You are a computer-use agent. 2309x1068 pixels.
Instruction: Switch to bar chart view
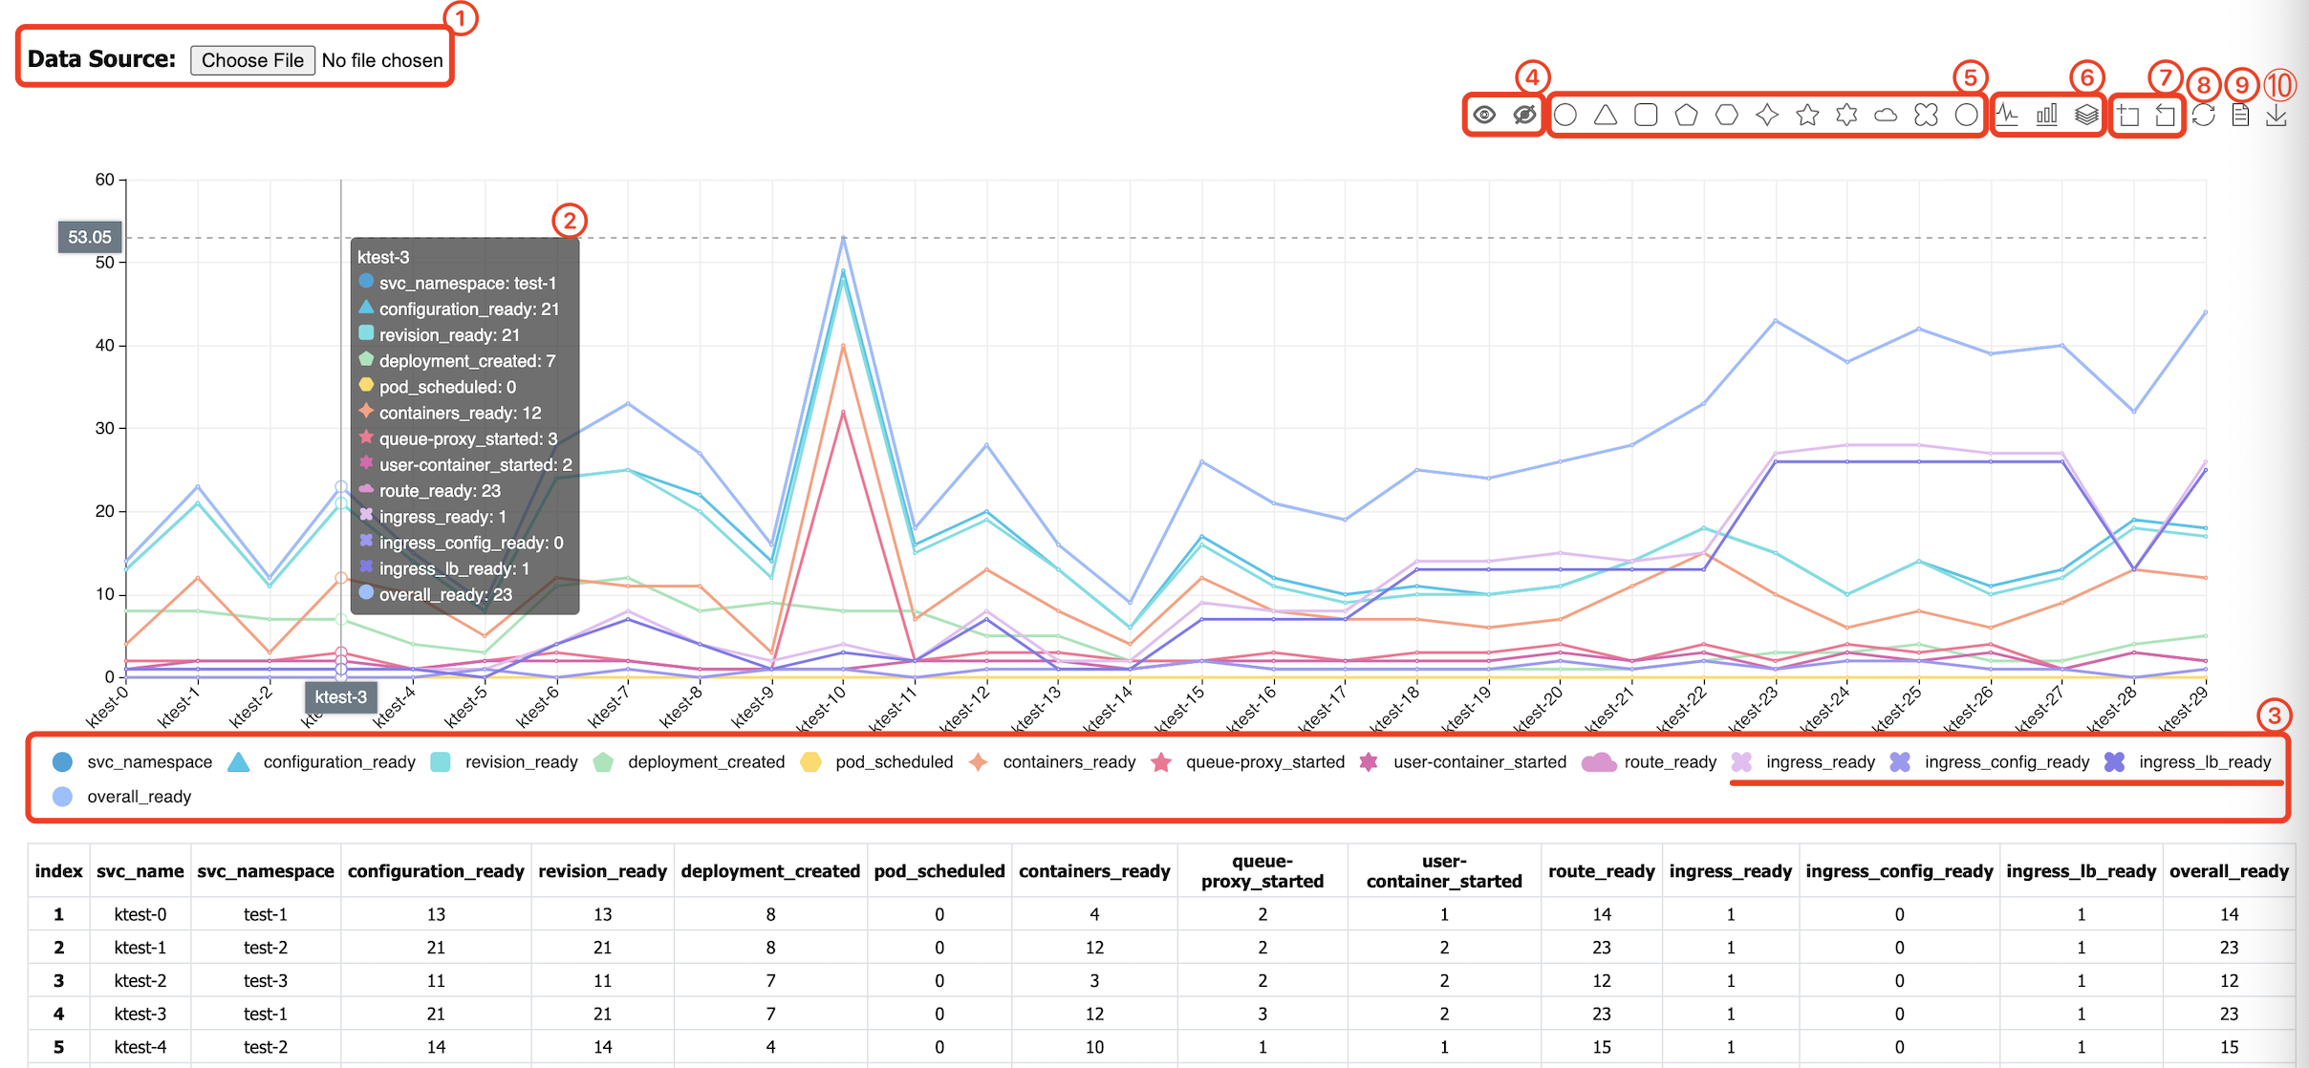click(2046, 116)
